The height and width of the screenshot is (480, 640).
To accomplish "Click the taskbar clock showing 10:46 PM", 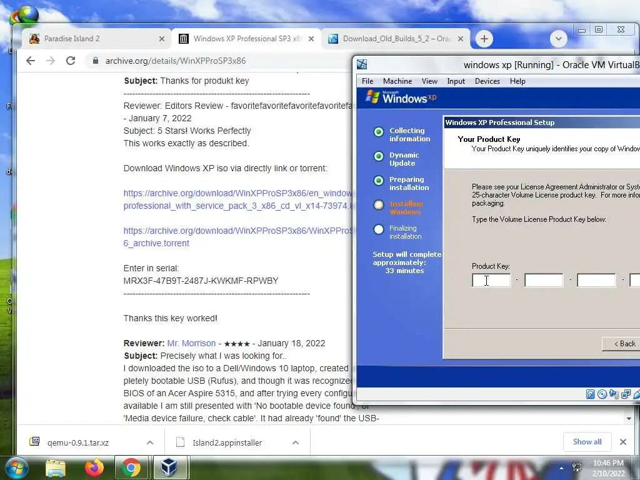I will coord(608,467).
